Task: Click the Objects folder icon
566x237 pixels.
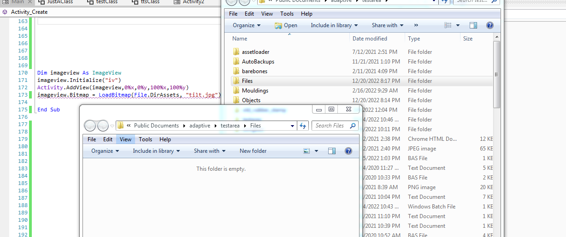Action: coord(236,100)
